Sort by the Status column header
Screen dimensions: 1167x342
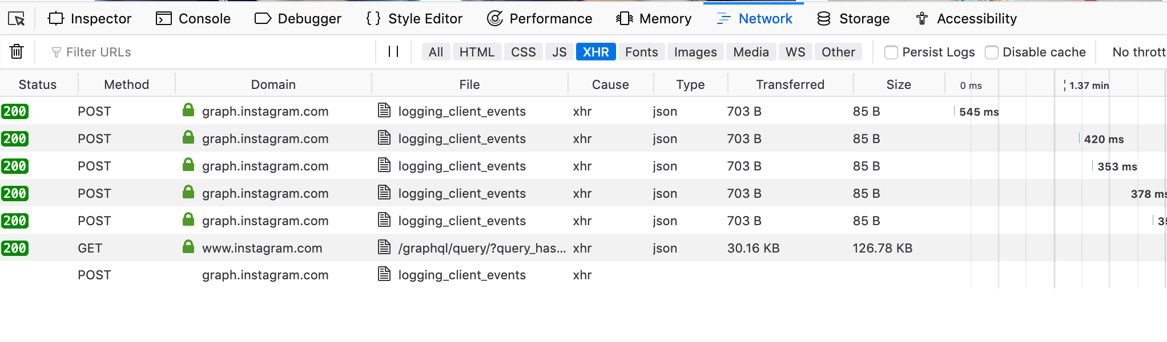[x=38, y=84]
